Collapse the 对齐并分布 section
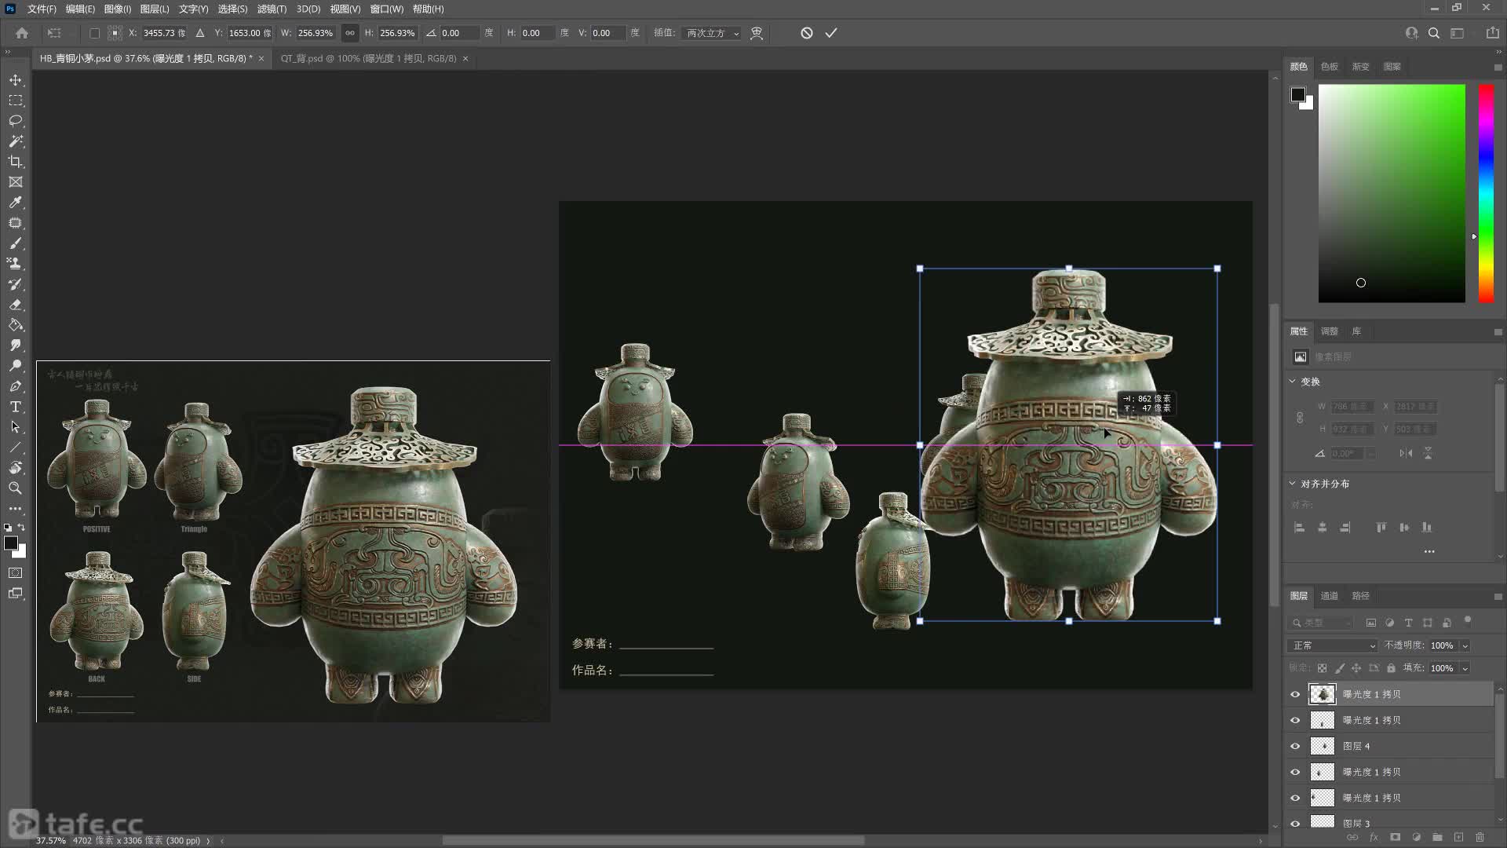The height and width of the screenshot is (848, 1507). [x=1293, y=484]
